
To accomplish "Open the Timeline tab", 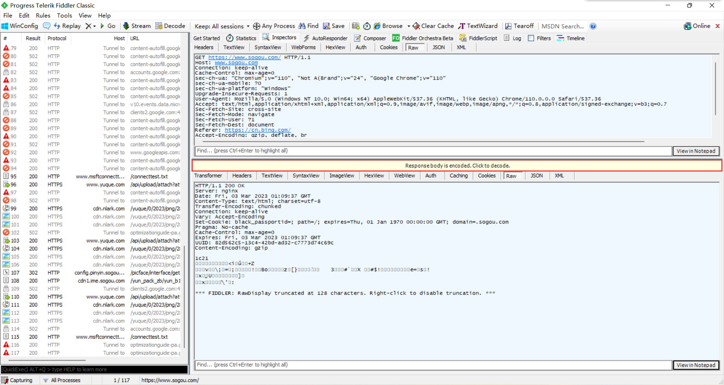I will (571, 38).
